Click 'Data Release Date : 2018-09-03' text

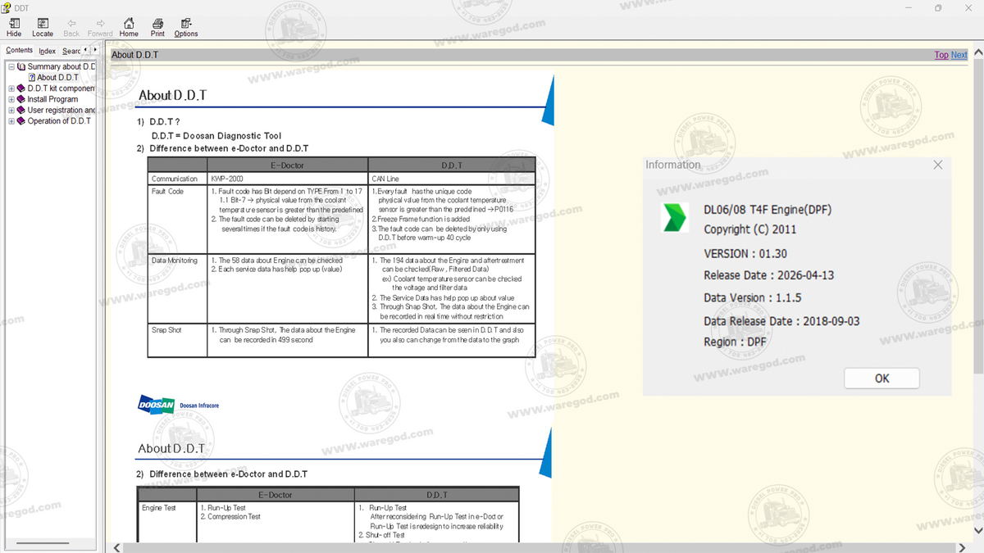click(x=781, y=321)
